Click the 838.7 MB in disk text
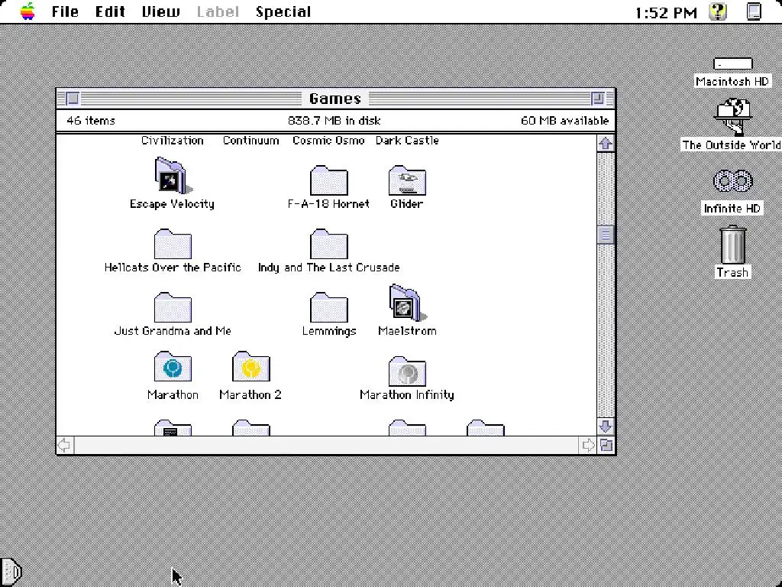Viewport: 782px width, 587px height. (334, 120)
